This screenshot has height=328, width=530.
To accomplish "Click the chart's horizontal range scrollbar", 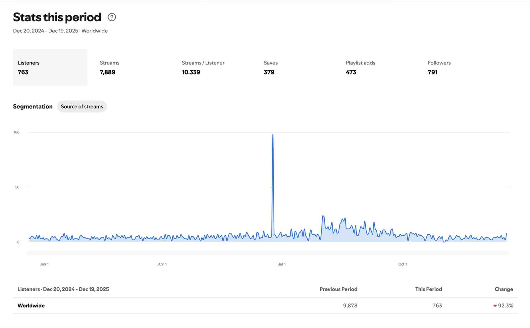I will coord(267,253).
